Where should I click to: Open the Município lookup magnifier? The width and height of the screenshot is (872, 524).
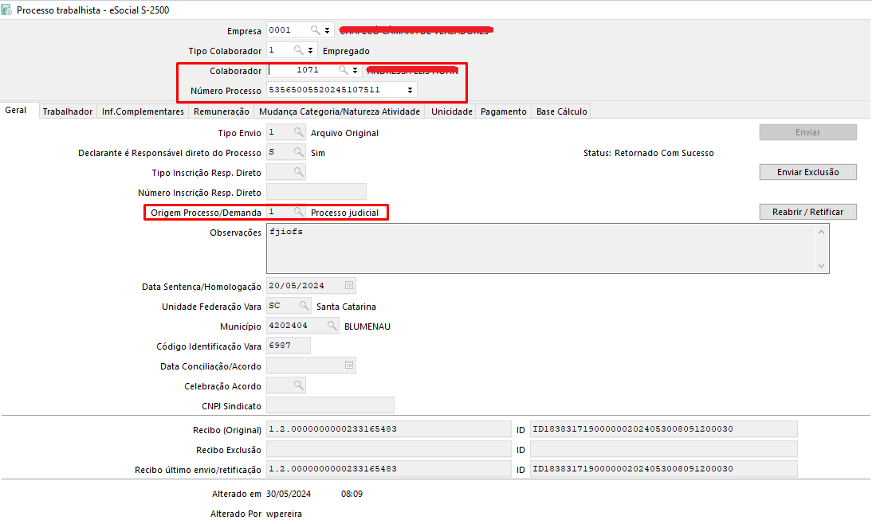coord(332,326)
